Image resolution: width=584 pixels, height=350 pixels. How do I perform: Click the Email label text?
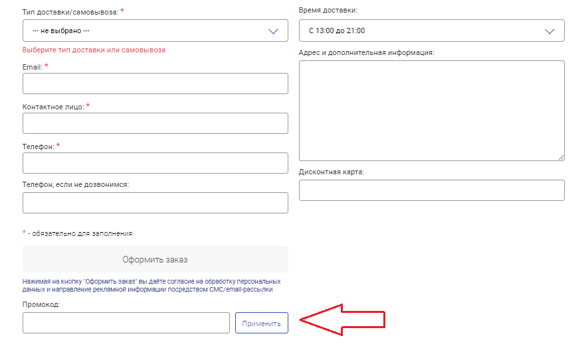point(32,67)
